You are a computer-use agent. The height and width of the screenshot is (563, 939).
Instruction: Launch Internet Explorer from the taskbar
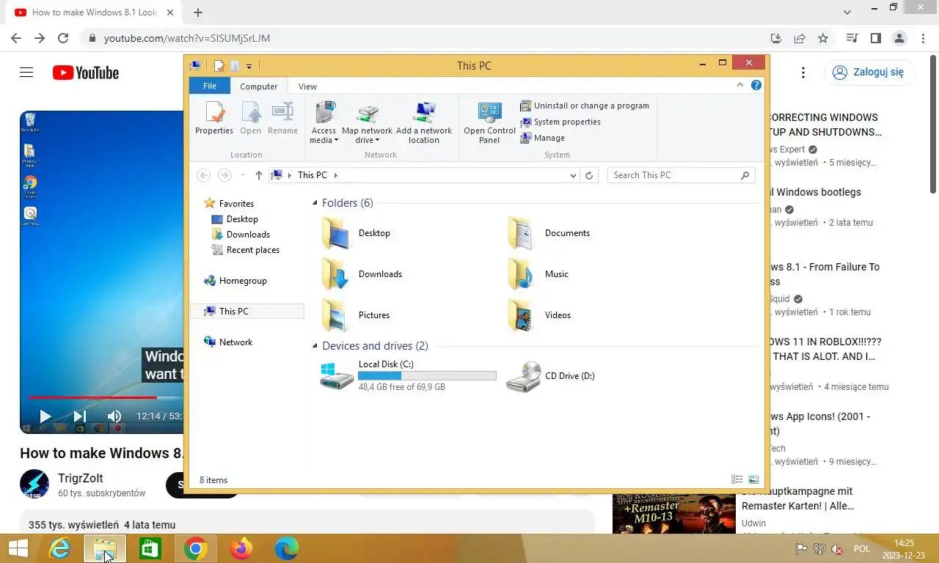pyautogui.click(x=59, y=548)
